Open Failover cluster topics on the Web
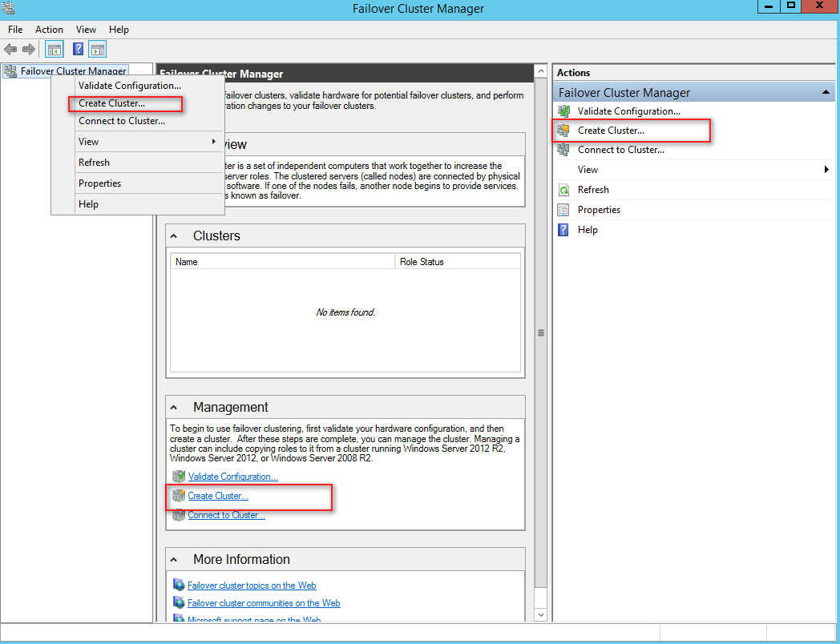The image size is (840, 644). (252, 585)
